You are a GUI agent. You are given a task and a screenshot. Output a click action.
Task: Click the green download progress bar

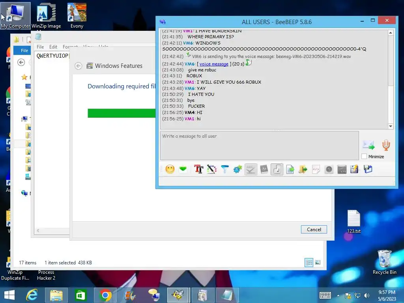122,113
